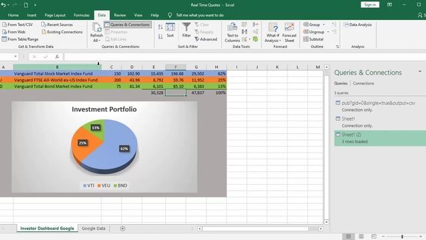The height and width of the screenshot is (240, 426).
Task: Toggle the Queries & Connections pane button
Action: [x=127, y=25]
